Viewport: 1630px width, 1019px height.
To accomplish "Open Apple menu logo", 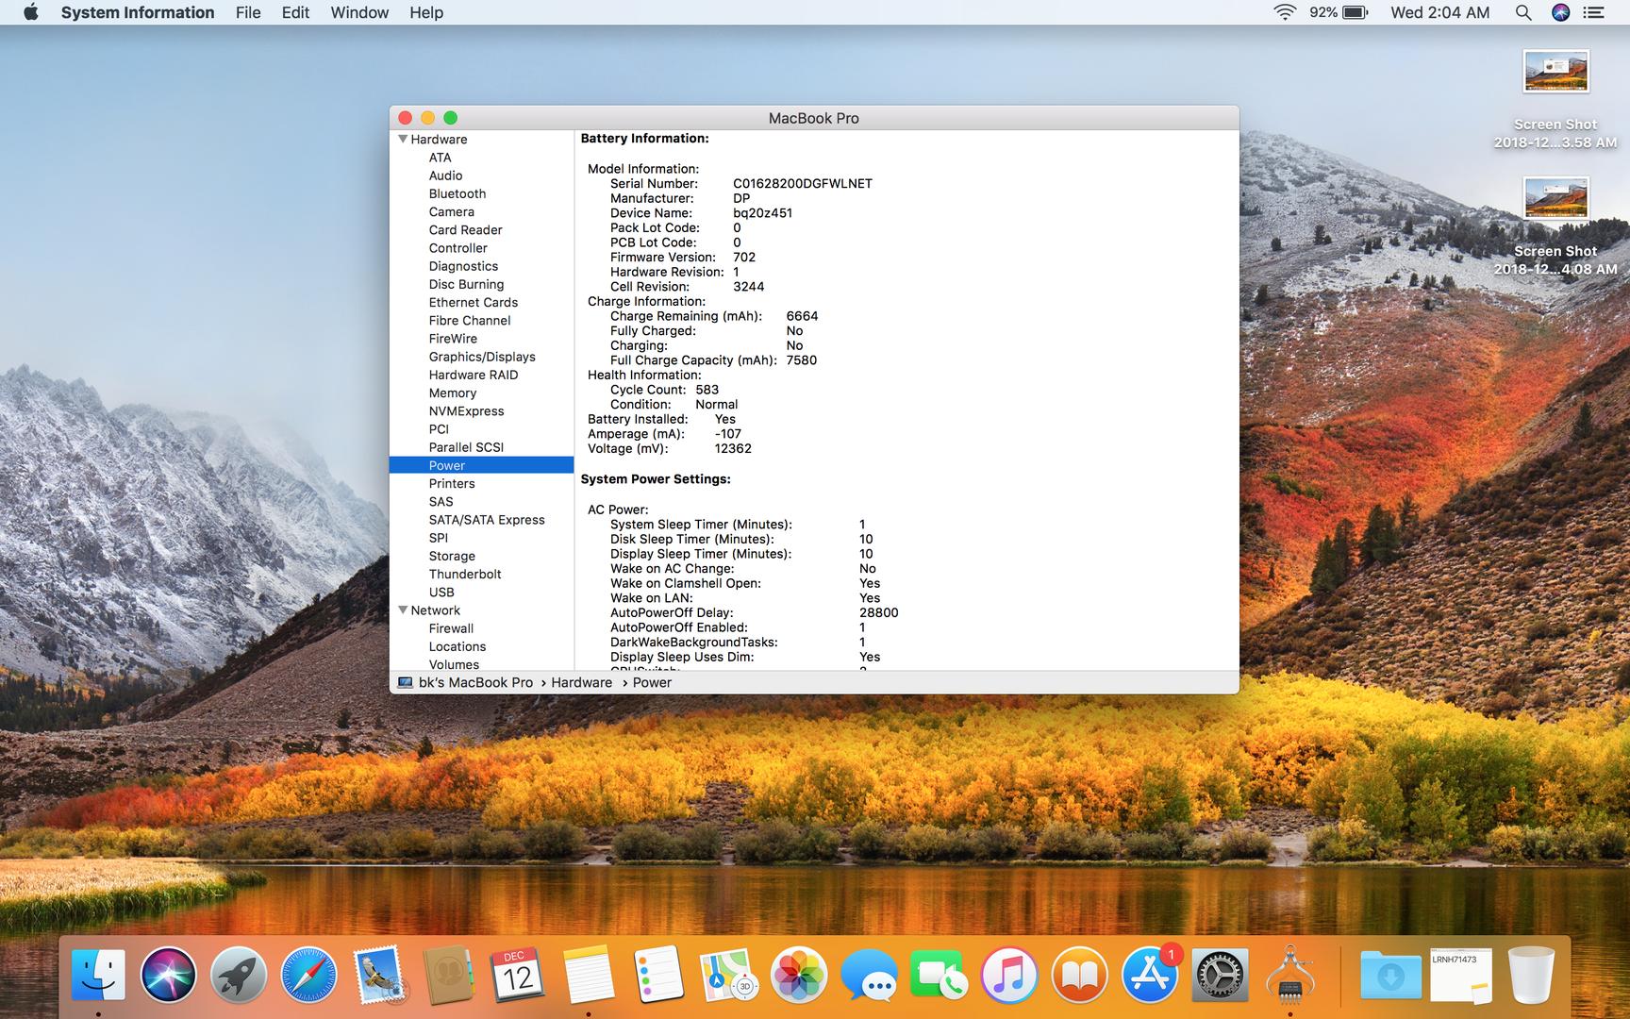I will pos(30,12).
